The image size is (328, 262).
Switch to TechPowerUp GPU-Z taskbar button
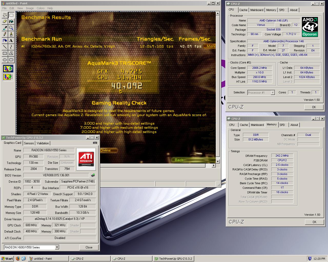(x=173, y=258)
